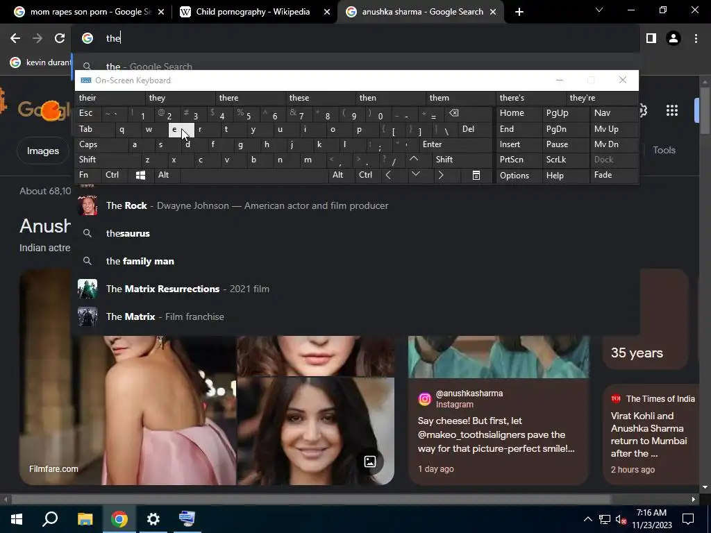
Task: Open File Explorer from the taskbar
Action: tap(85, 519)
